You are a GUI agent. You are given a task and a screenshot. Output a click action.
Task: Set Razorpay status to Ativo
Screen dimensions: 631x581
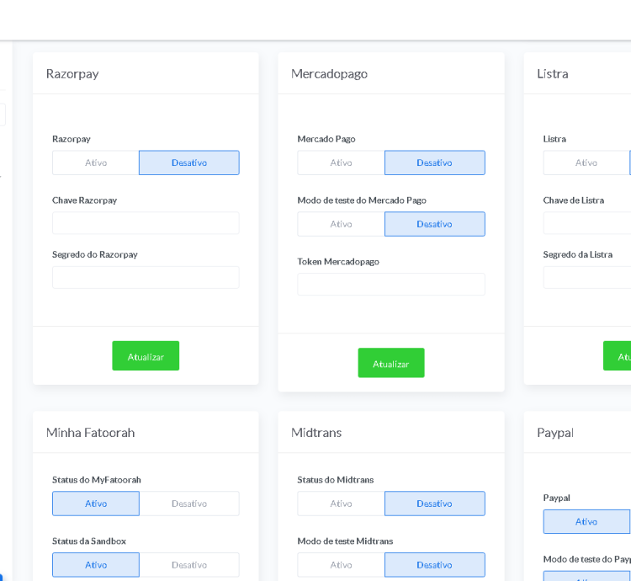[x=96, y=163]
